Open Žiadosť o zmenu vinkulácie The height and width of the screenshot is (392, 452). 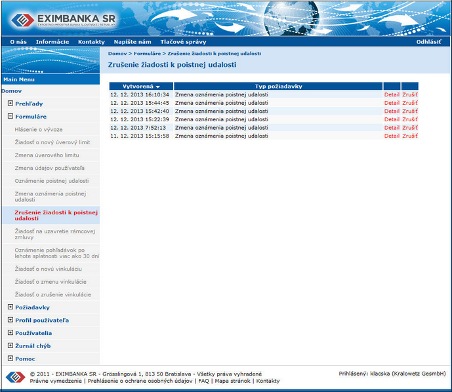[51, 282]
